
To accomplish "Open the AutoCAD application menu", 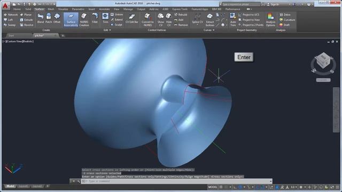I will tap(5, 5).
